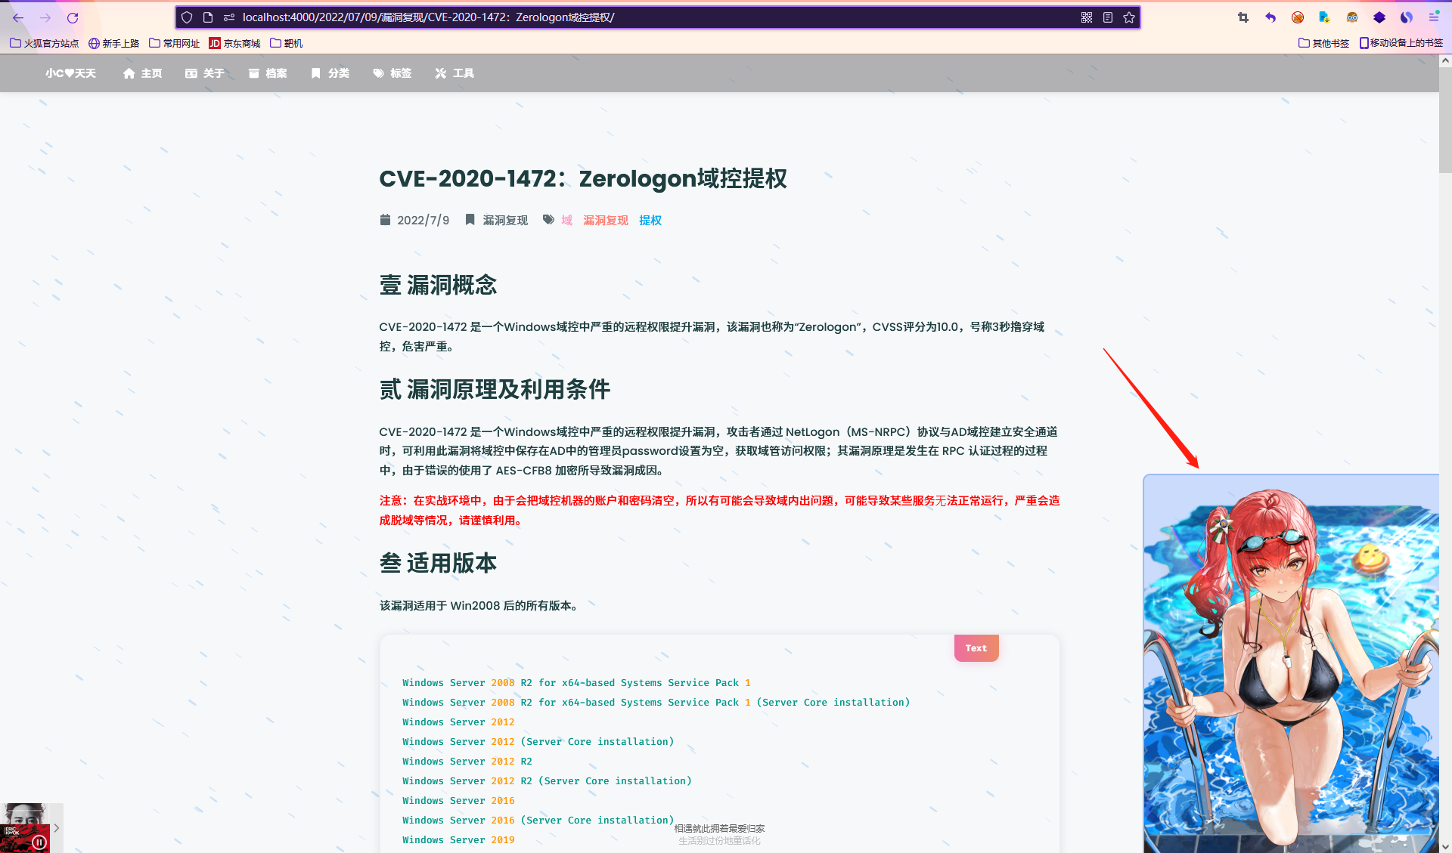This screenshot has height=853, width=1452.
Task: Click the pink 域 tag
Action: pos(566,220)
